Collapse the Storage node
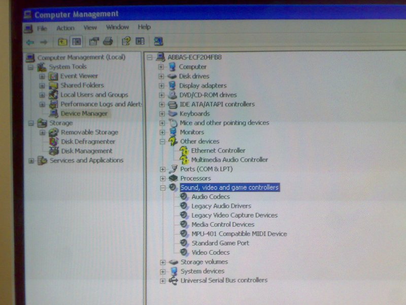Viewport: 406px width, 305px height. coord(31,123)
